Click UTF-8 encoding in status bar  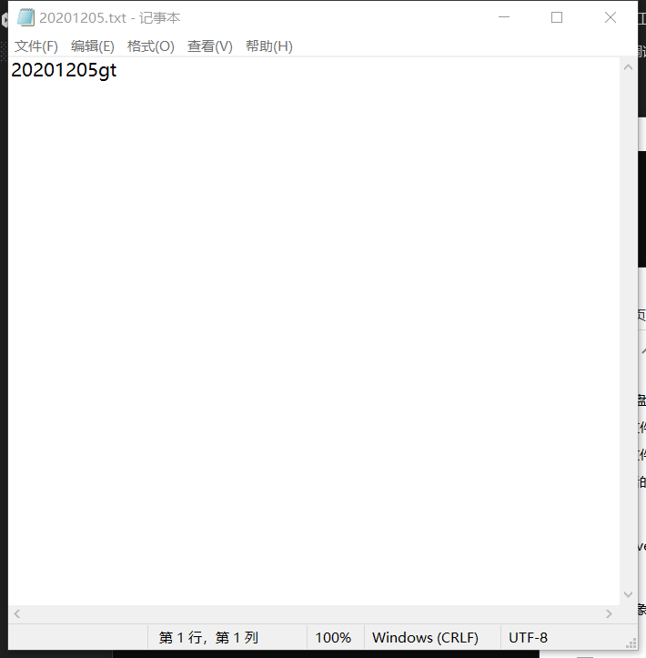point(528,637)
